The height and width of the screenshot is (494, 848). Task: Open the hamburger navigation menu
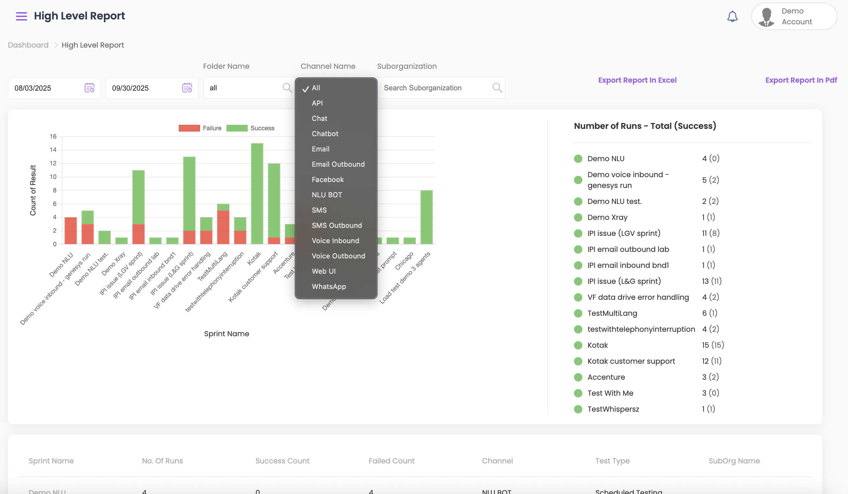pos(21,16)
